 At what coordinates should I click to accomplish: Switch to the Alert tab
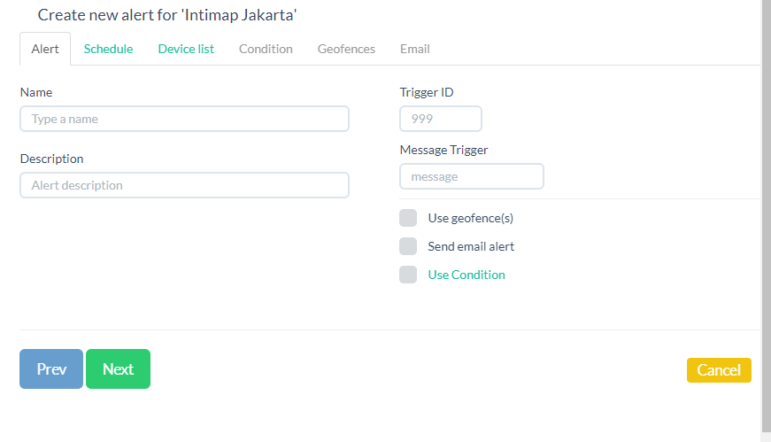45,49
